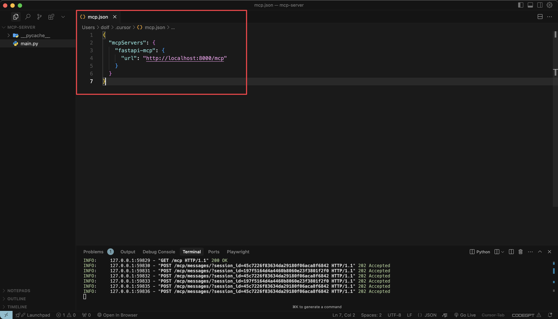558x319 pixels.
Task: Switch to the Debug Console tab
Action: (159, 252)
